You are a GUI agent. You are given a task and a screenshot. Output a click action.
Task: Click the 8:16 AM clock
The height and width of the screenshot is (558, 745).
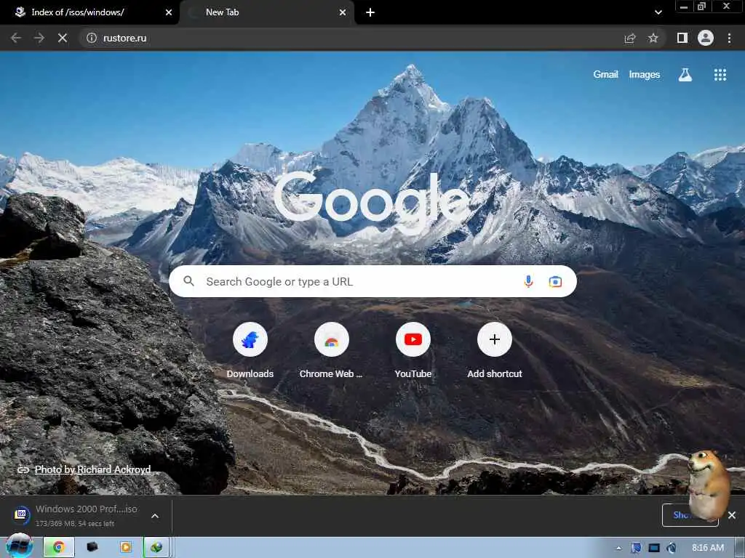point(708,548)
